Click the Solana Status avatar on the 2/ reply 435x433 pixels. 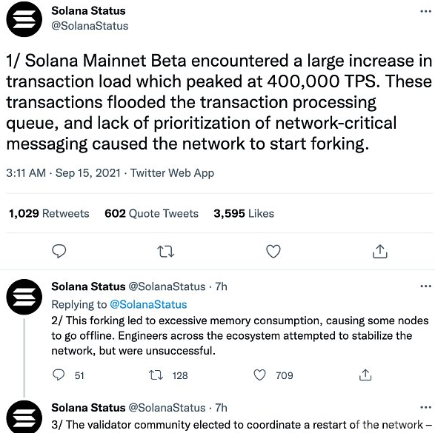point(24,297)
